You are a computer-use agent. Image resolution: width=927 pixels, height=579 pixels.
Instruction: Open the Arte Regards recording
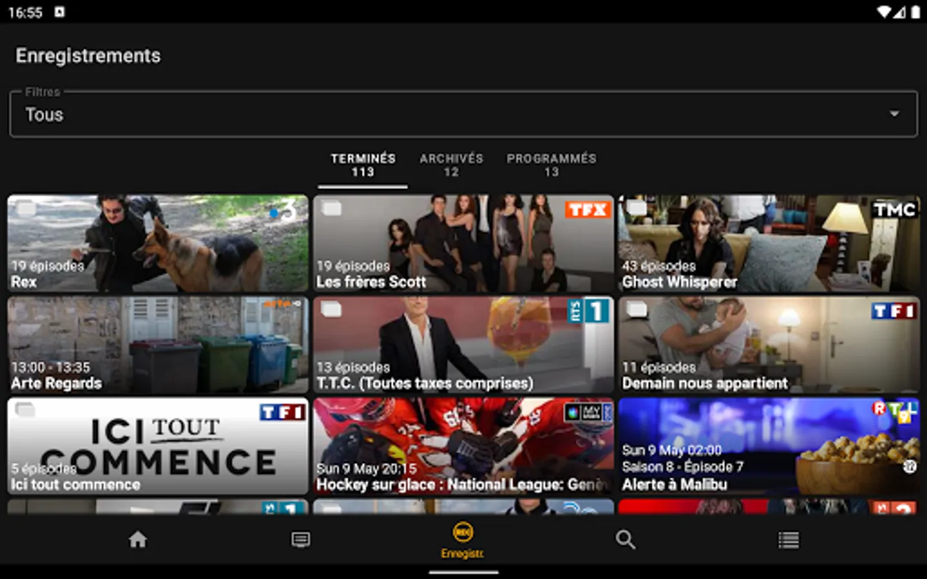point(158,345)
